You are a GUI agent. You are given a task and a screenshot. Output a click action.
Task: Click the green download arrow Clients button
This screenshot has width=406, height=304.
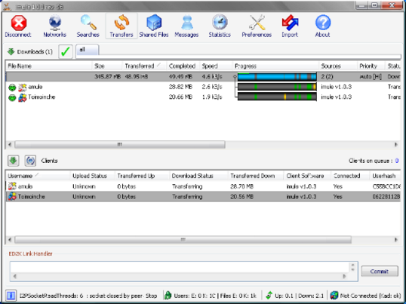[13, 161]
